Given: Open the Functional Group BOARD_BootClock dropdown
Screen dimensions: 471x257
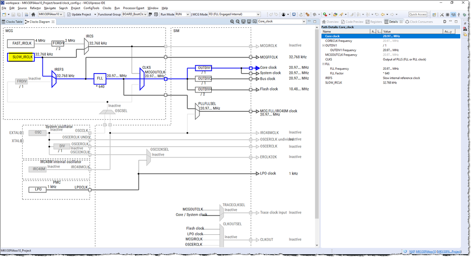Looking at the screenshot, I should point(135,15).
